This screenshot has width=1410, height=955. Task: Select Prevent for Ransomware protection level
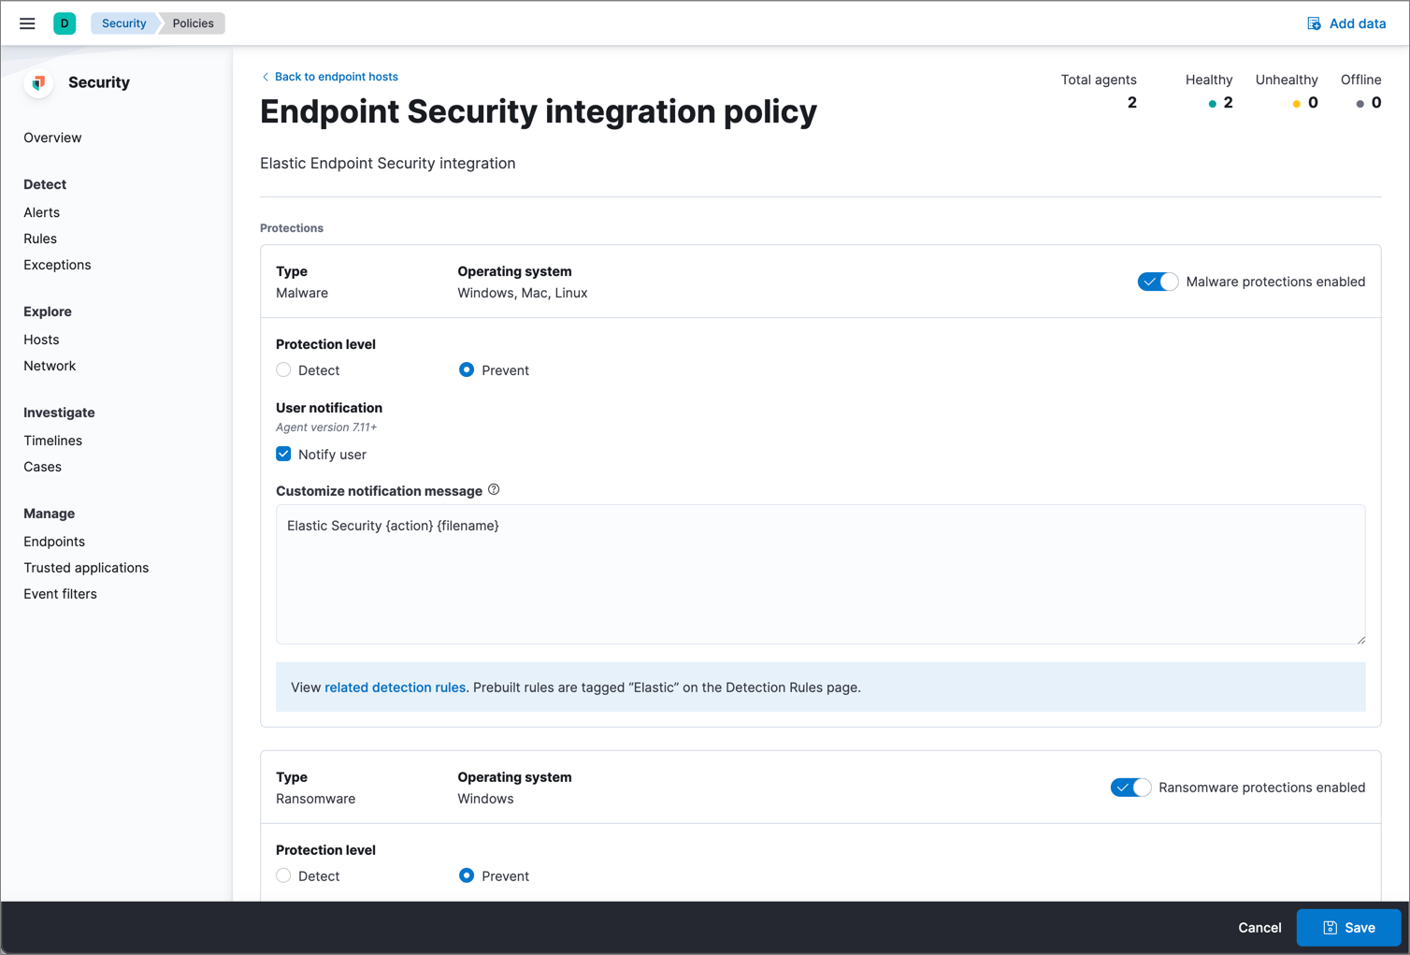click(467, 875)
